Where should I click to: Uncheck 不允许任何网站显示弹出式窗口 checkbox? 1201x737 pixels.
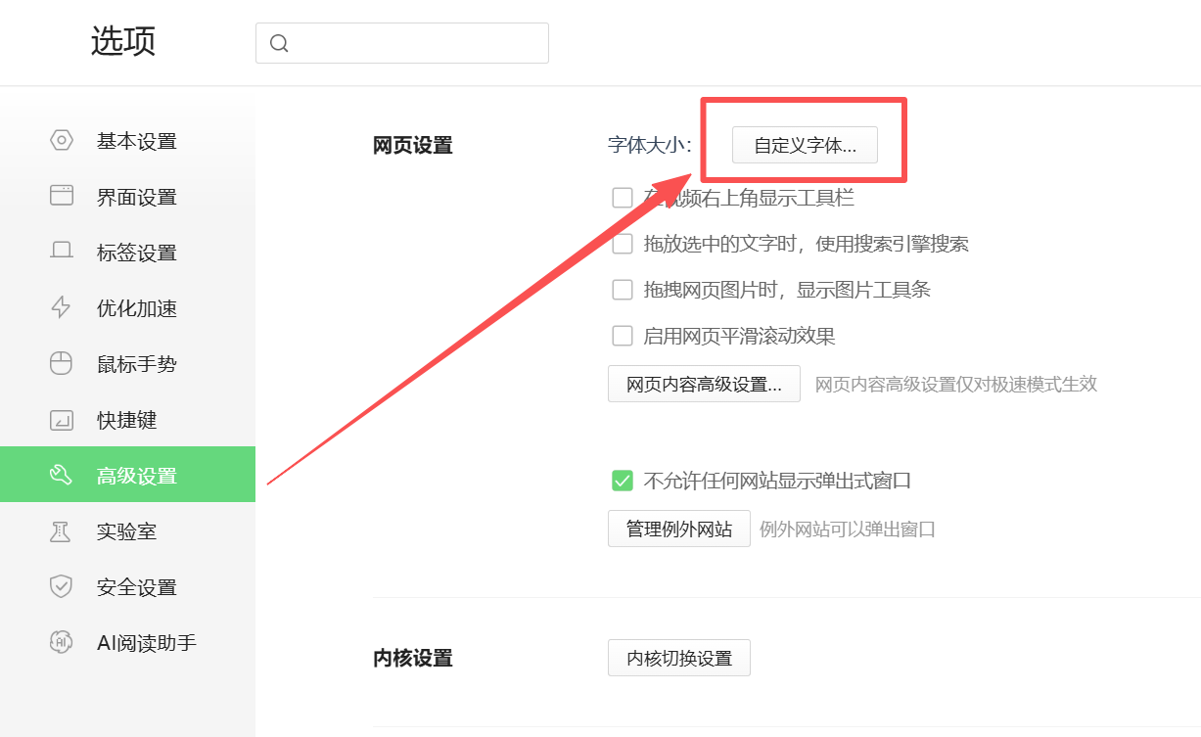coord(623,481)
